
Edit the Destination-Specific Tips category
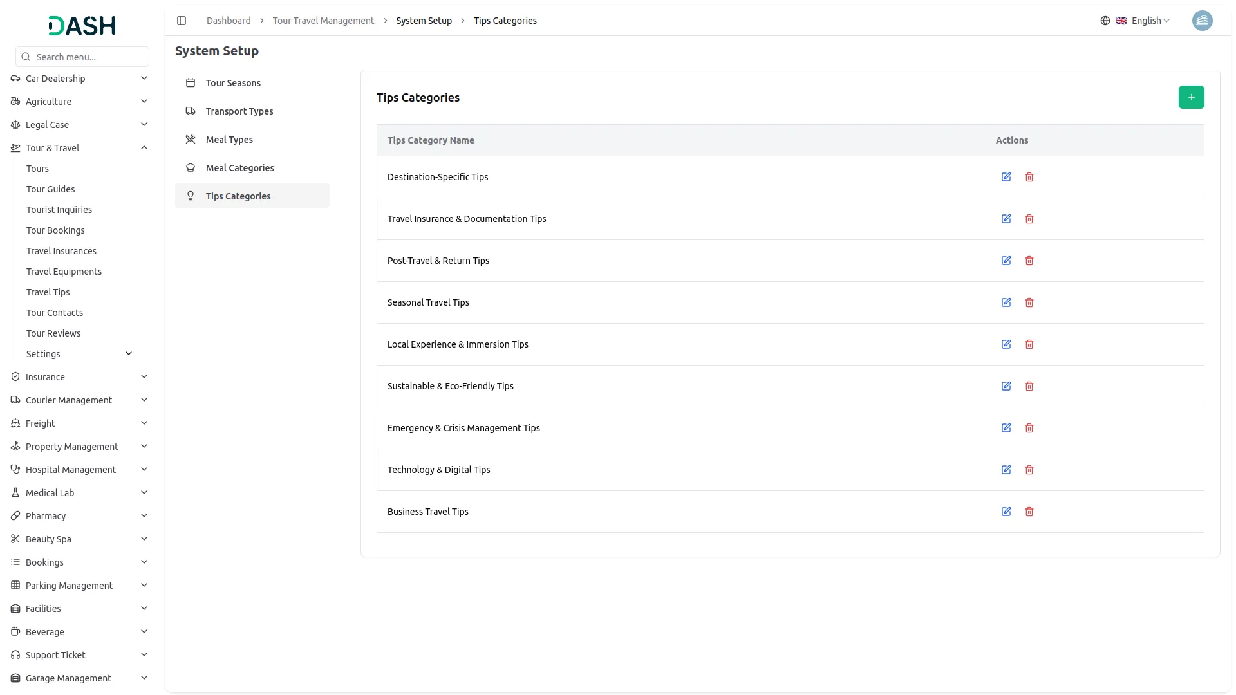[1006, 177]
